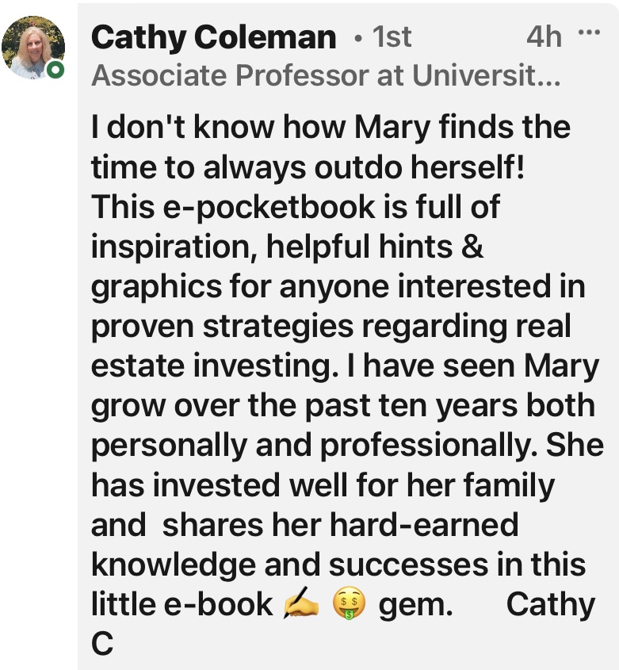Open Cathy Coleman's profile photo
Screen dimensions: 619x670
[x=33, y=48]
